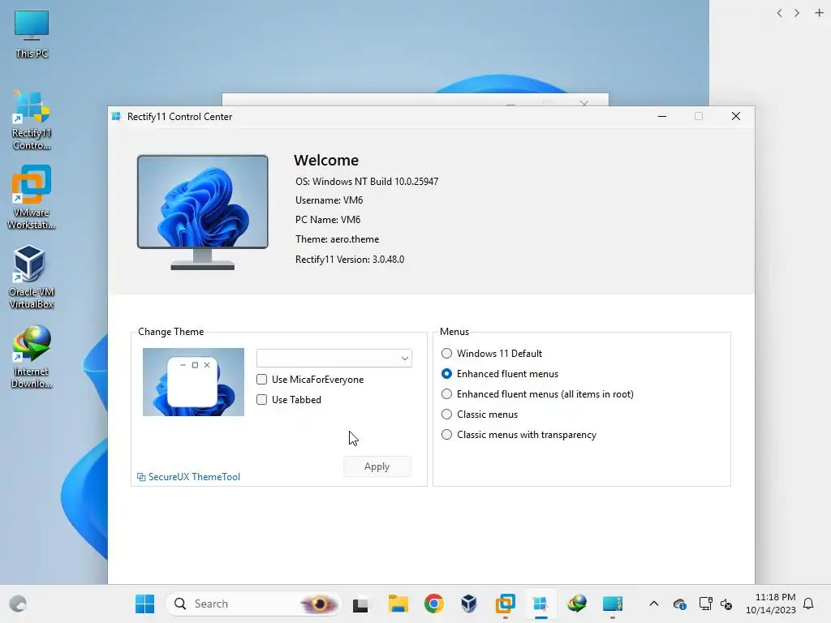Image resolution: width=831 pixels, height=623 pixels.
Task: Click the taskbar Search box
Action: tap(254, 604)
